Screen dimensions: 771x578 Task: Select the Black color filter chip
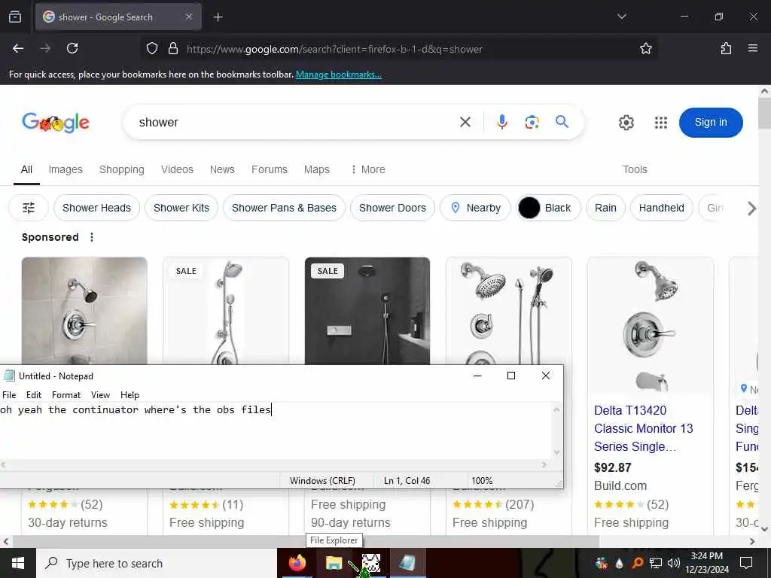click(x=548, y=208)
